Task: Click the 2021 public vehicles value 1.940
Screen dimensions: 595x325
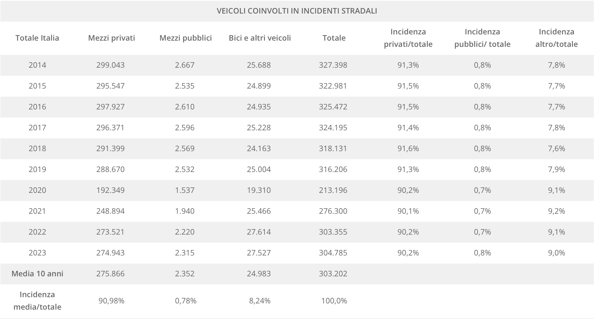Action: coord(185,211)
